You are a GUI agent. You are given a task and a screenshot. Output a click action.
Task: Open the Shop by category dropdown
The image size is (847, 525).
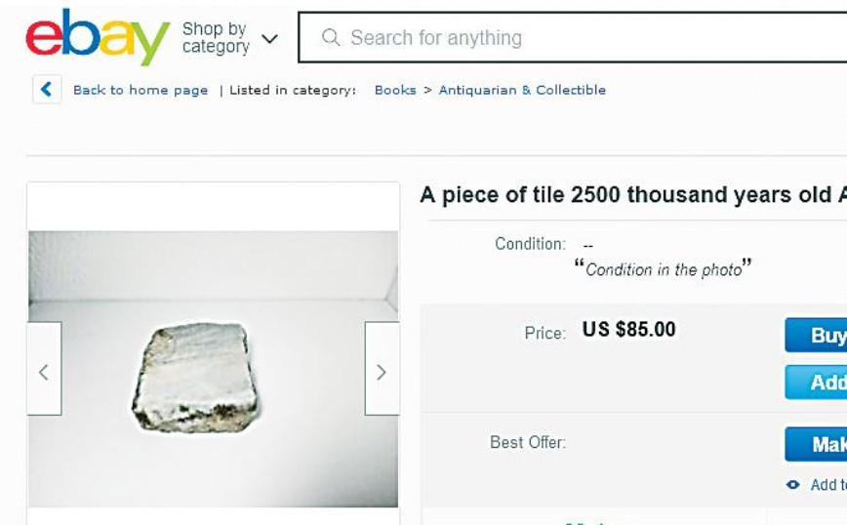[x=229, y=38]
